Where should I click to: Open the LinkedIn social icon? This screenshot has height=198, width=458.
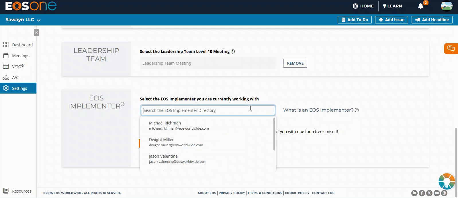pos(414,193)
